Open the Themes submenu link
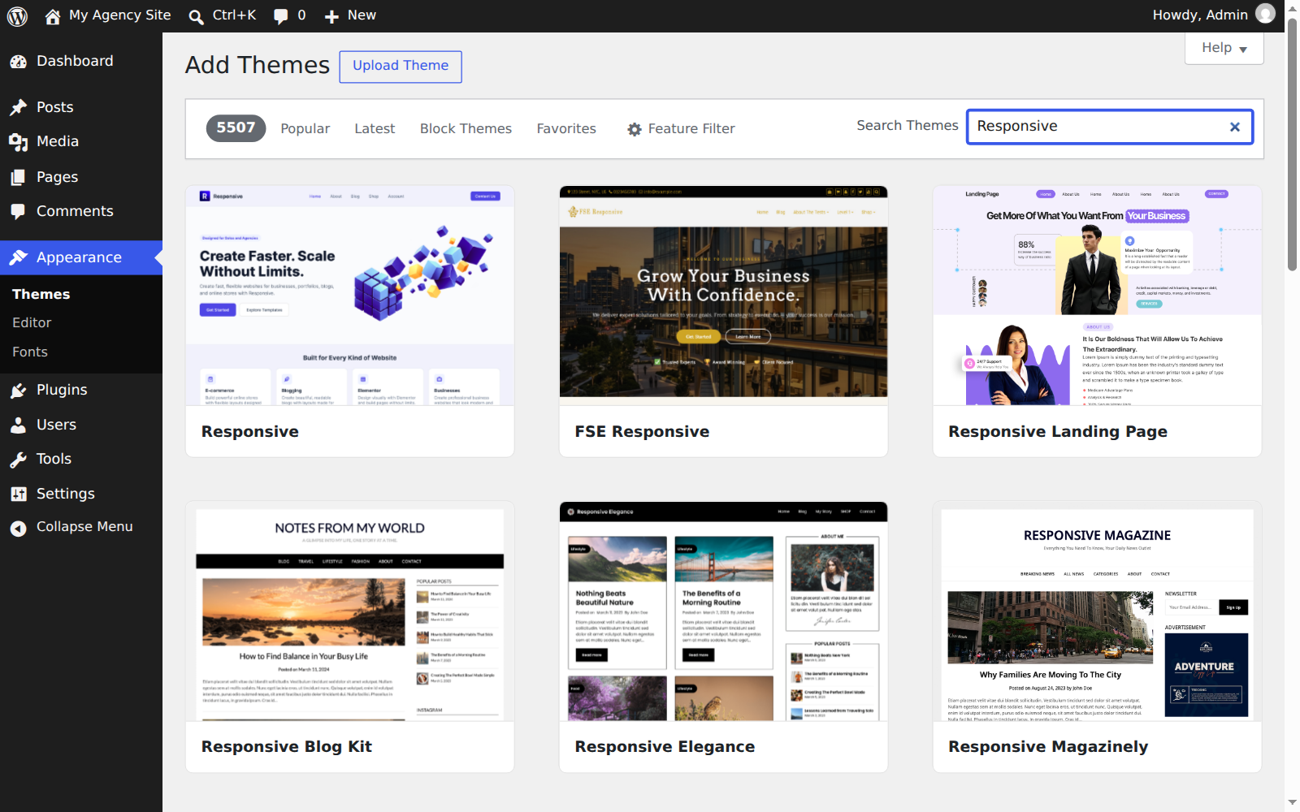Screen dimensions: 1300x812 pyautogui.click(x=41, y=294)
